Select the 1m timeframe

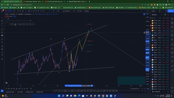[18, 11]
